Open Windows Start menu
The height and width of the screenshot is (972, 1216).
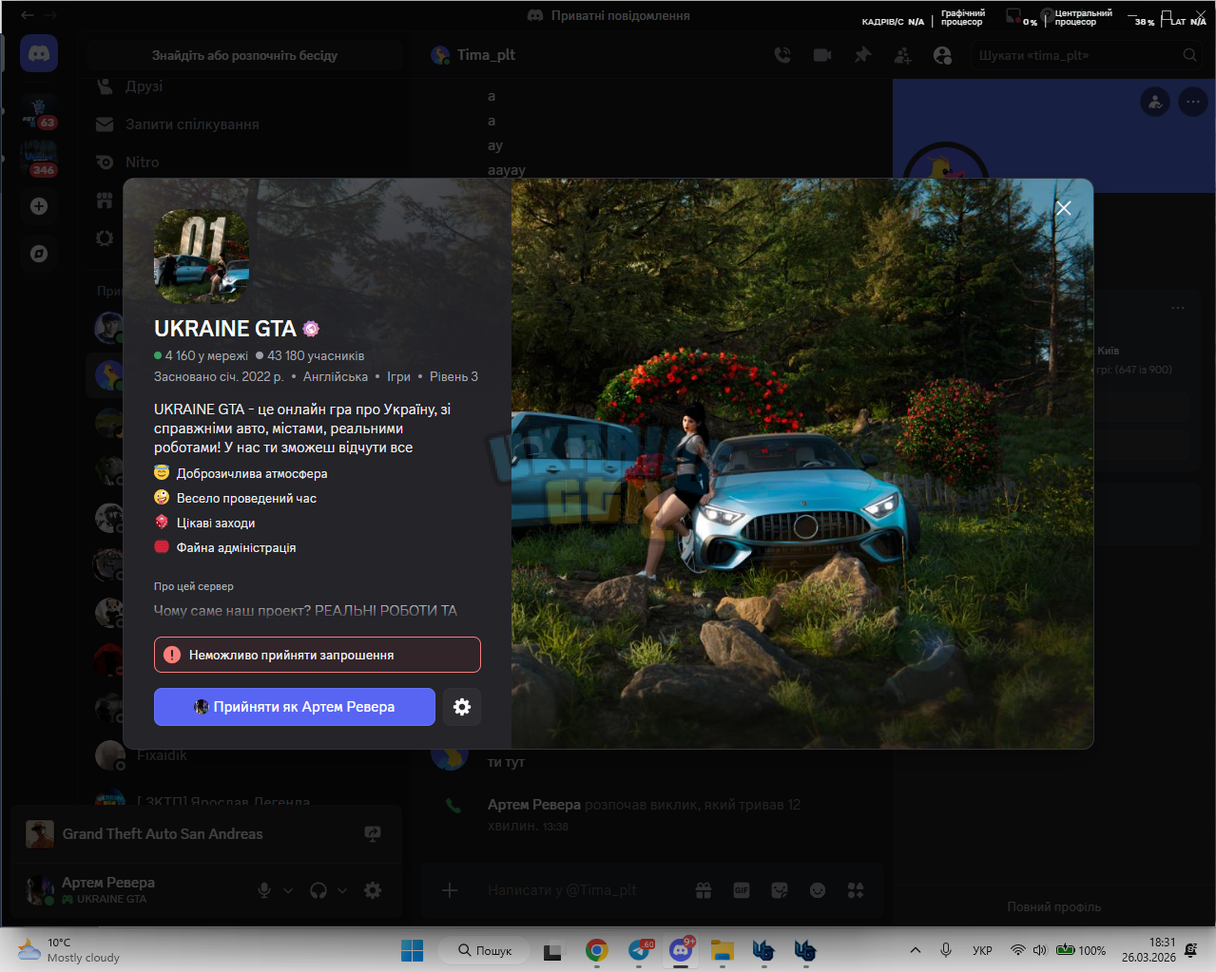[412, 950]
